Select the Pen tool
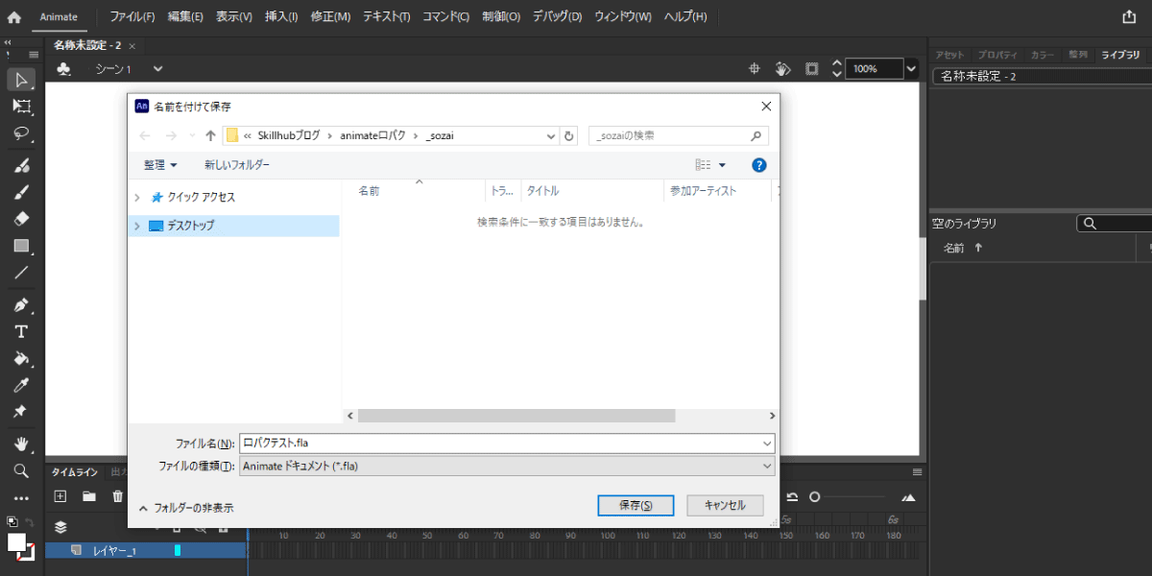This screenshot has height=576, width=1152. pos(21,305)
